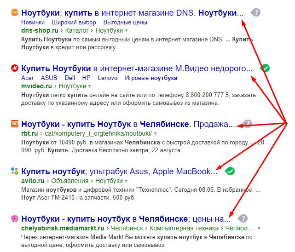295x252 pixels.
Task: Open the 'Новинки' sitelink
Action: [x=33, y=23]
